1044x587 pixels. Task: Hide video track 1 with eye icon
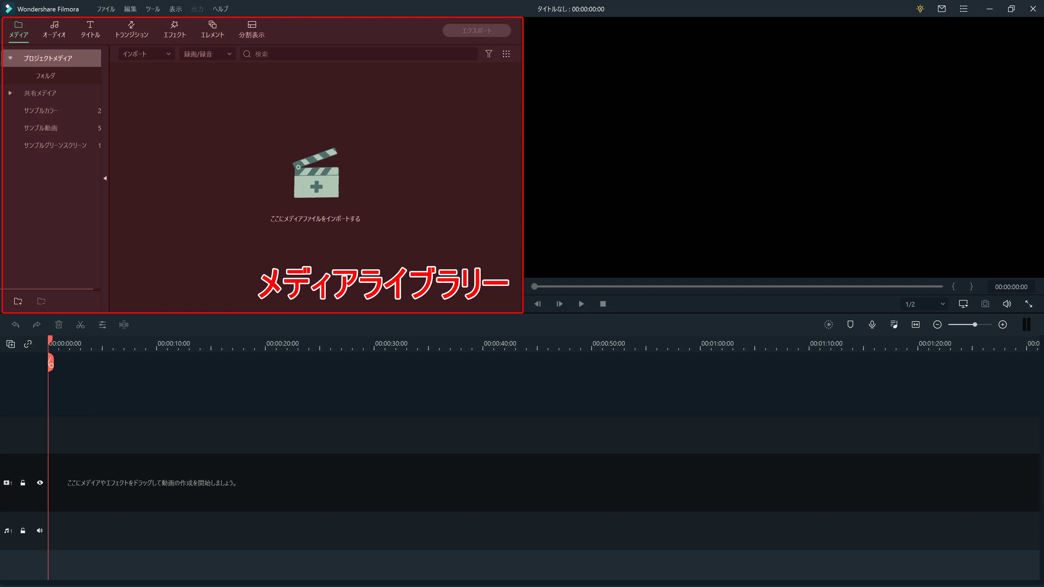pyautogui.click(x=40, y=483)
